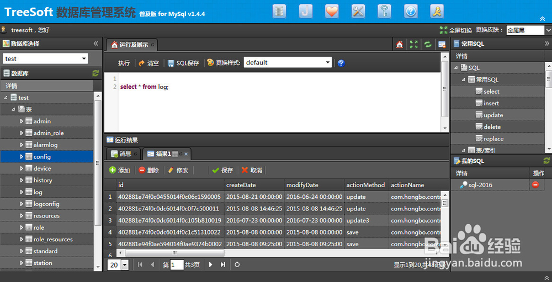Screen dimensions: 552x282
Task: Select the device table
Action: coord(43,169)
